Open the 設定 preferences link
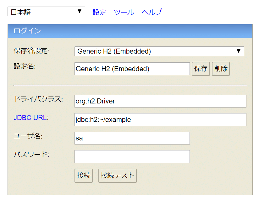The image size is (259, 205). point(99,12)
